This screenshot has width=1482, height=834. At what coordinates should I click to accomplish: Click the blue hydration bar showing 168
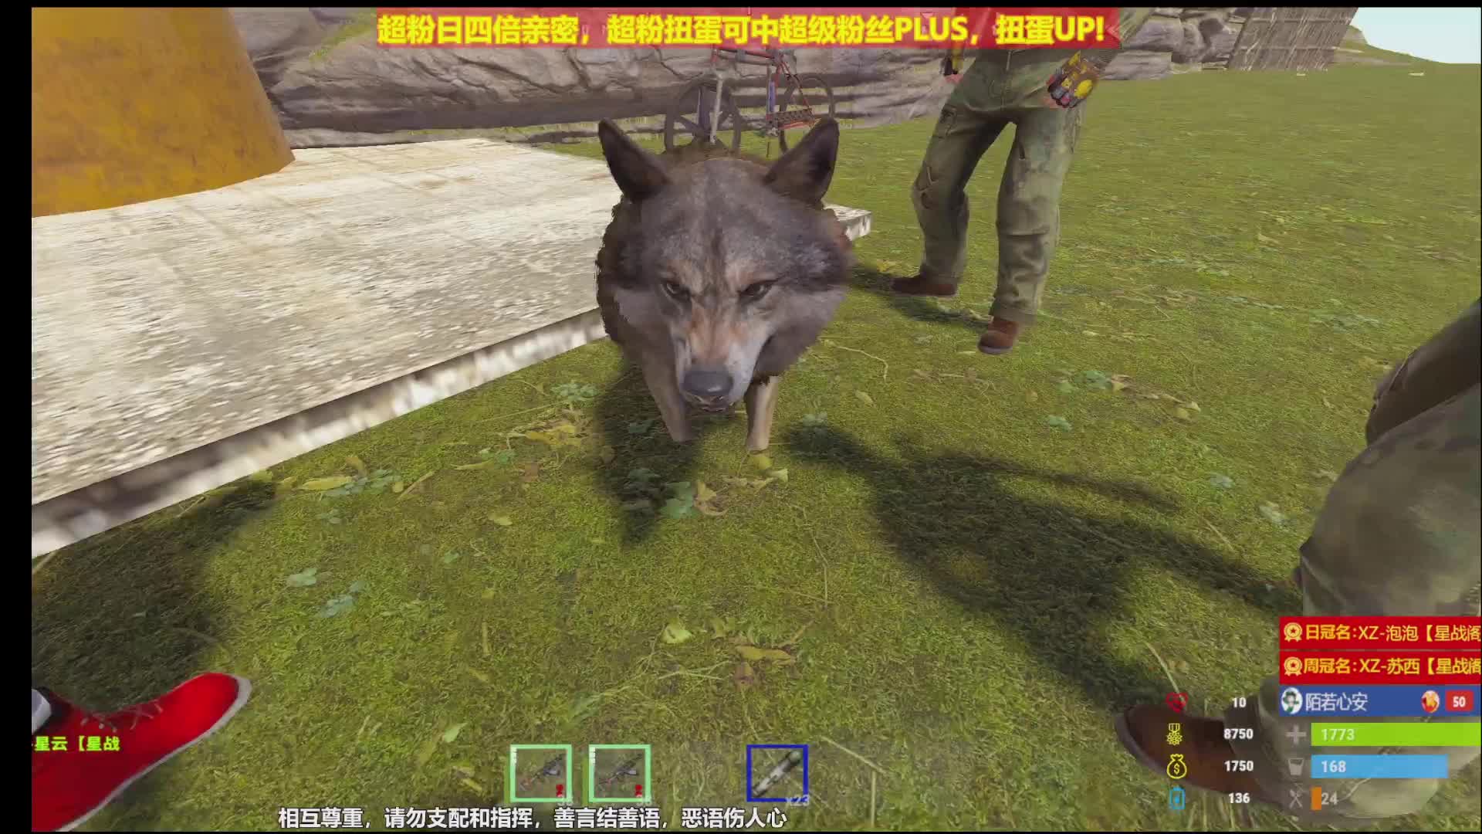(x=1378, y=767)
